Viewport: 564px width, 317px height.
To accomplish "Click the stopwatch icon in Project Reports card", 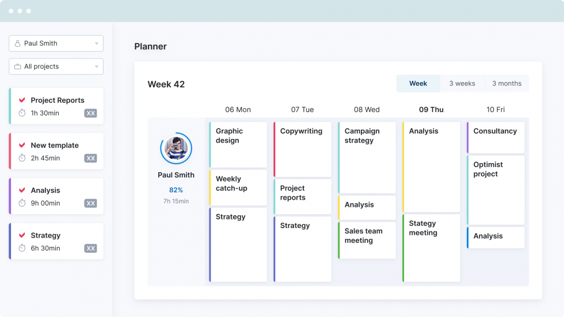I will (x=22, y=113).
